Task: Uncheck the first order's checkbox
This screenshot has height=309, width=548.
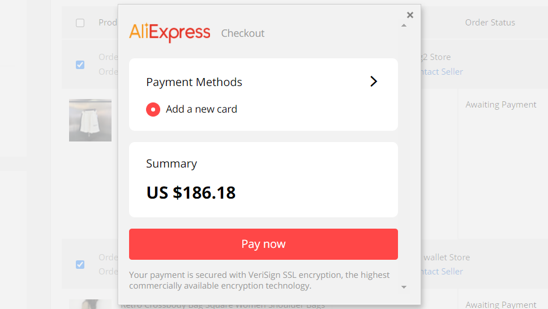Action: [80, 65]
